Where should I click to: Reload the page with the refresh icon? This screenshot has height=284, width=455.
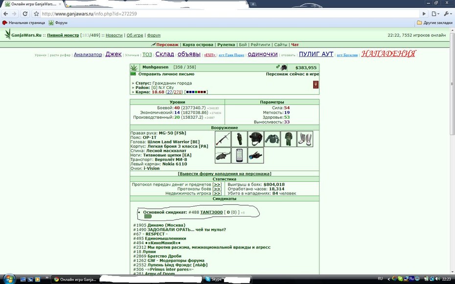pos(25,14)
